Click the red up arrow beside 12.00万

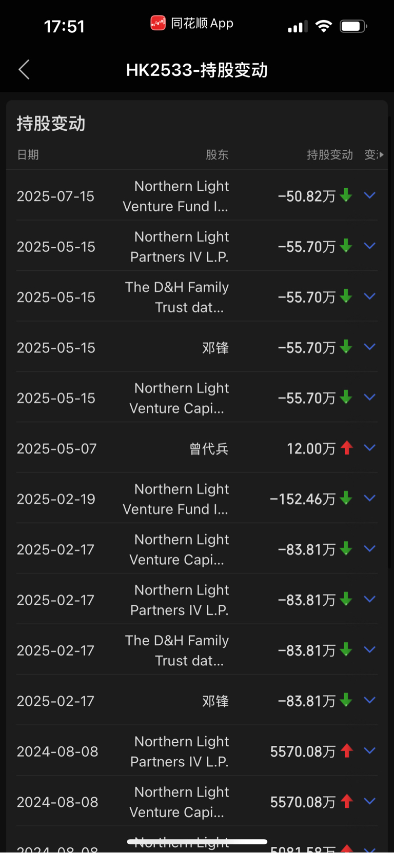click(x=347, y=448)
